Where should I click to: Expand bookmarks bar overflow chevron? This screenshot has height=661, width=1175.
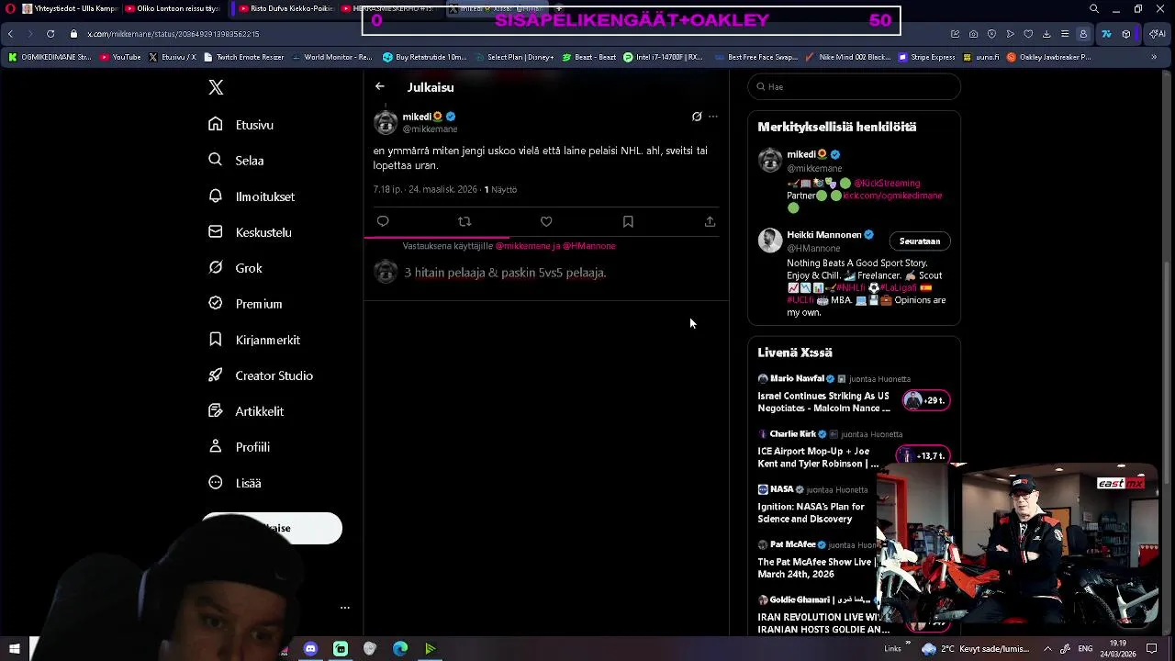click(x=1154, y=57)
